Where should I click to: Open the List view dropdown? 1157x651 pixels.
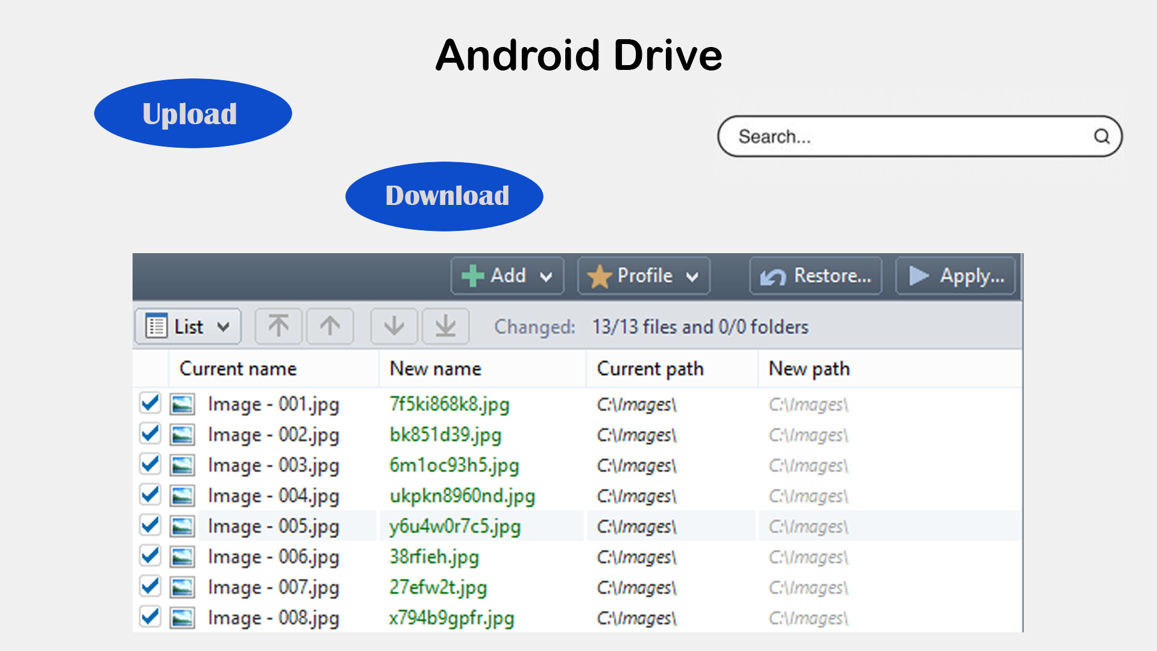pyautogui.click(x=187, y=326)
